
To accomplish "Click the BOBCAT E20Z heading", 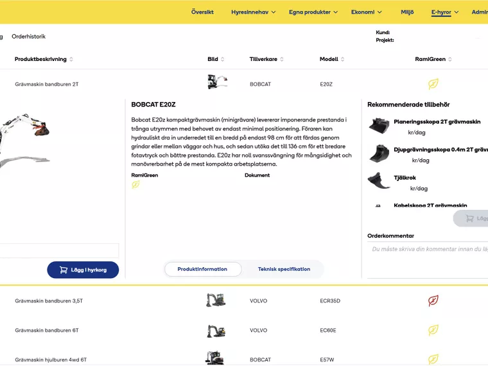I will click(153, 105).
